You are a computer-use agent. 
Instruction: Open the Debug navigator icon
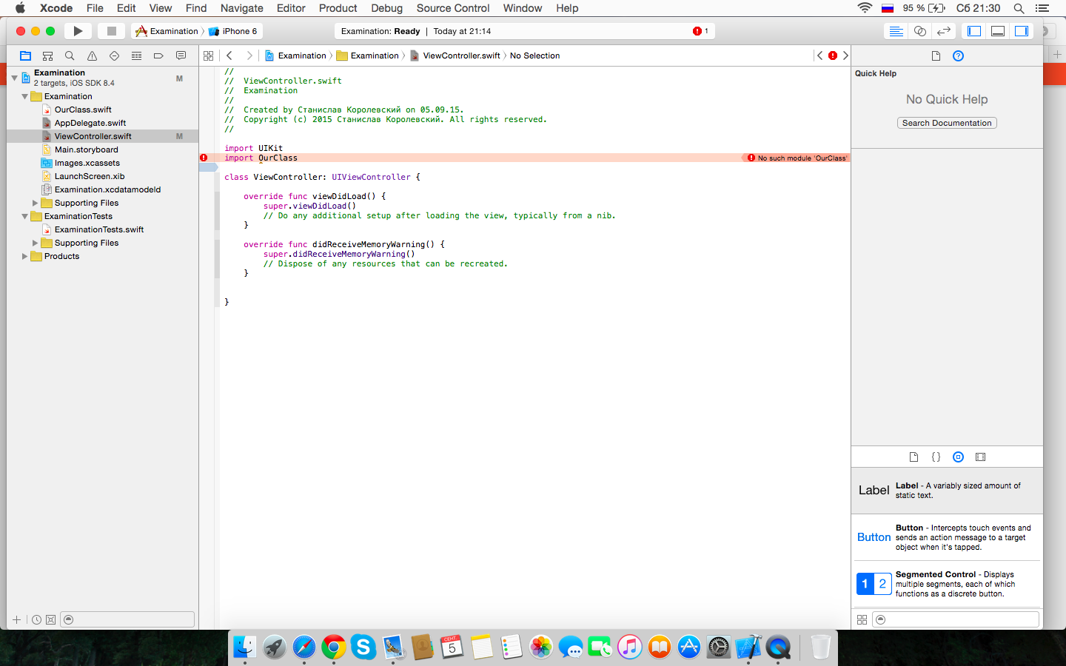tap(136, 55)
